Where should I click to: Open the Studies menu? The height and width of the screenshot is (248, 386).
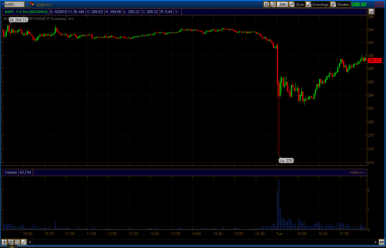point(340,4)
